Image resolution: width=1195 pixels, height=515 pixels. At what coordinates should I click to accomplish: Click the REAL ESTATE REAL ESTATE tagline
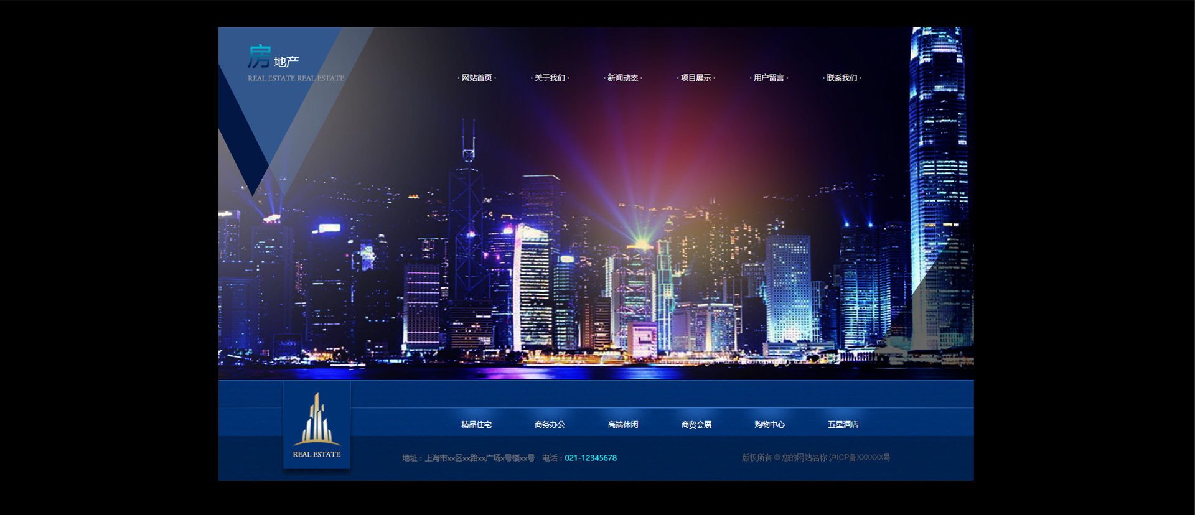[x=296, y=78]
